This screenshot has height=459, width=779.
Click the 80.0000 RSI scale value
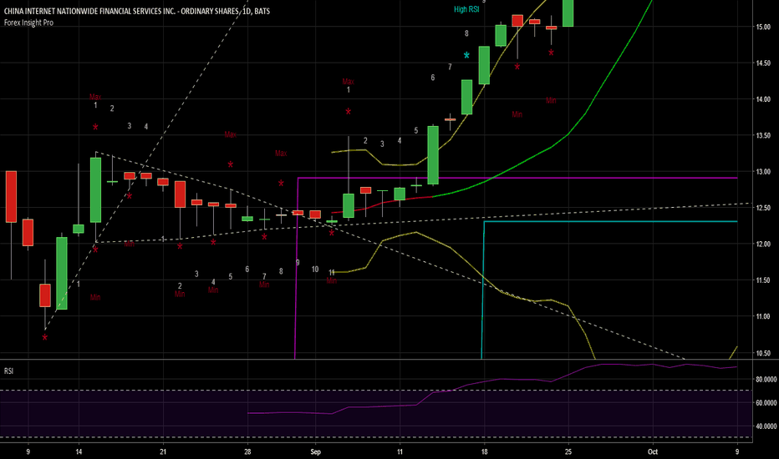[766, 380]
